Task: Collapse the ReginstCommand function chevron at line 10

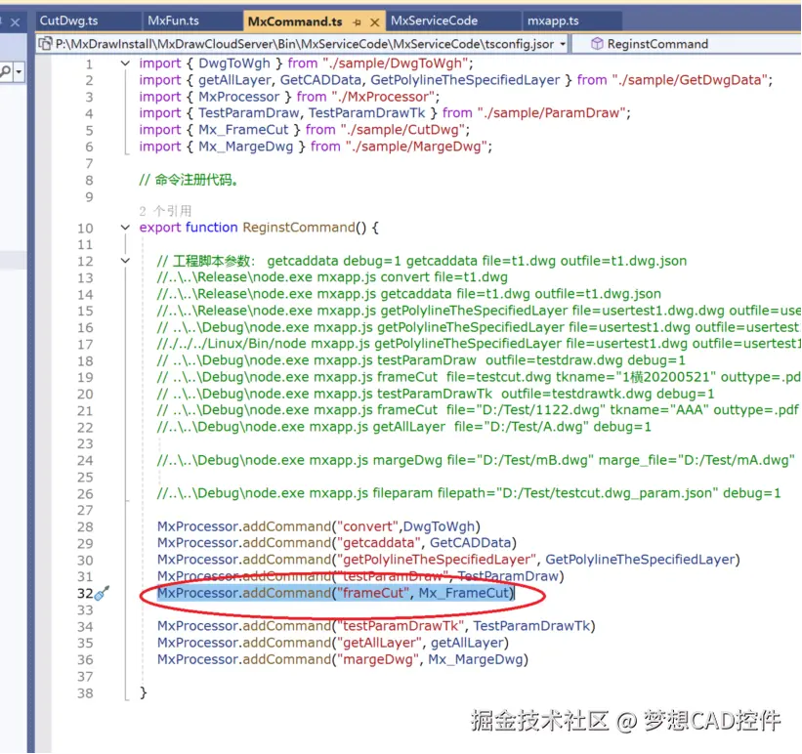Action: point(125,228)
